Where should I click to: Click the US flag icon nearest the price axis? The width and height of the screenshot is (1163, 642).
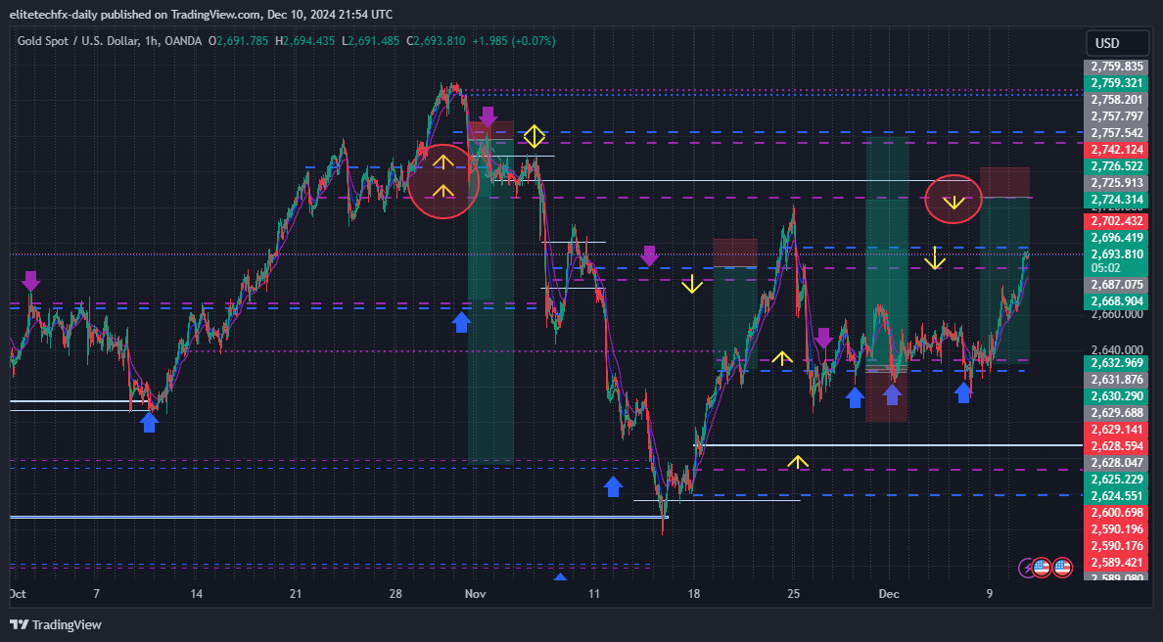tap(1062, 568)
